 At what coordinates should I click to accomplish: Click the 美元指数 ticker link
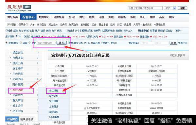118,36
